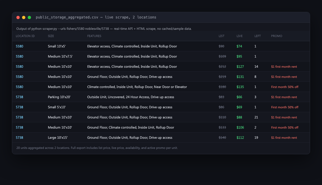Open location 5580 link in Medium 10'x7.5' row

pos(19,56)
